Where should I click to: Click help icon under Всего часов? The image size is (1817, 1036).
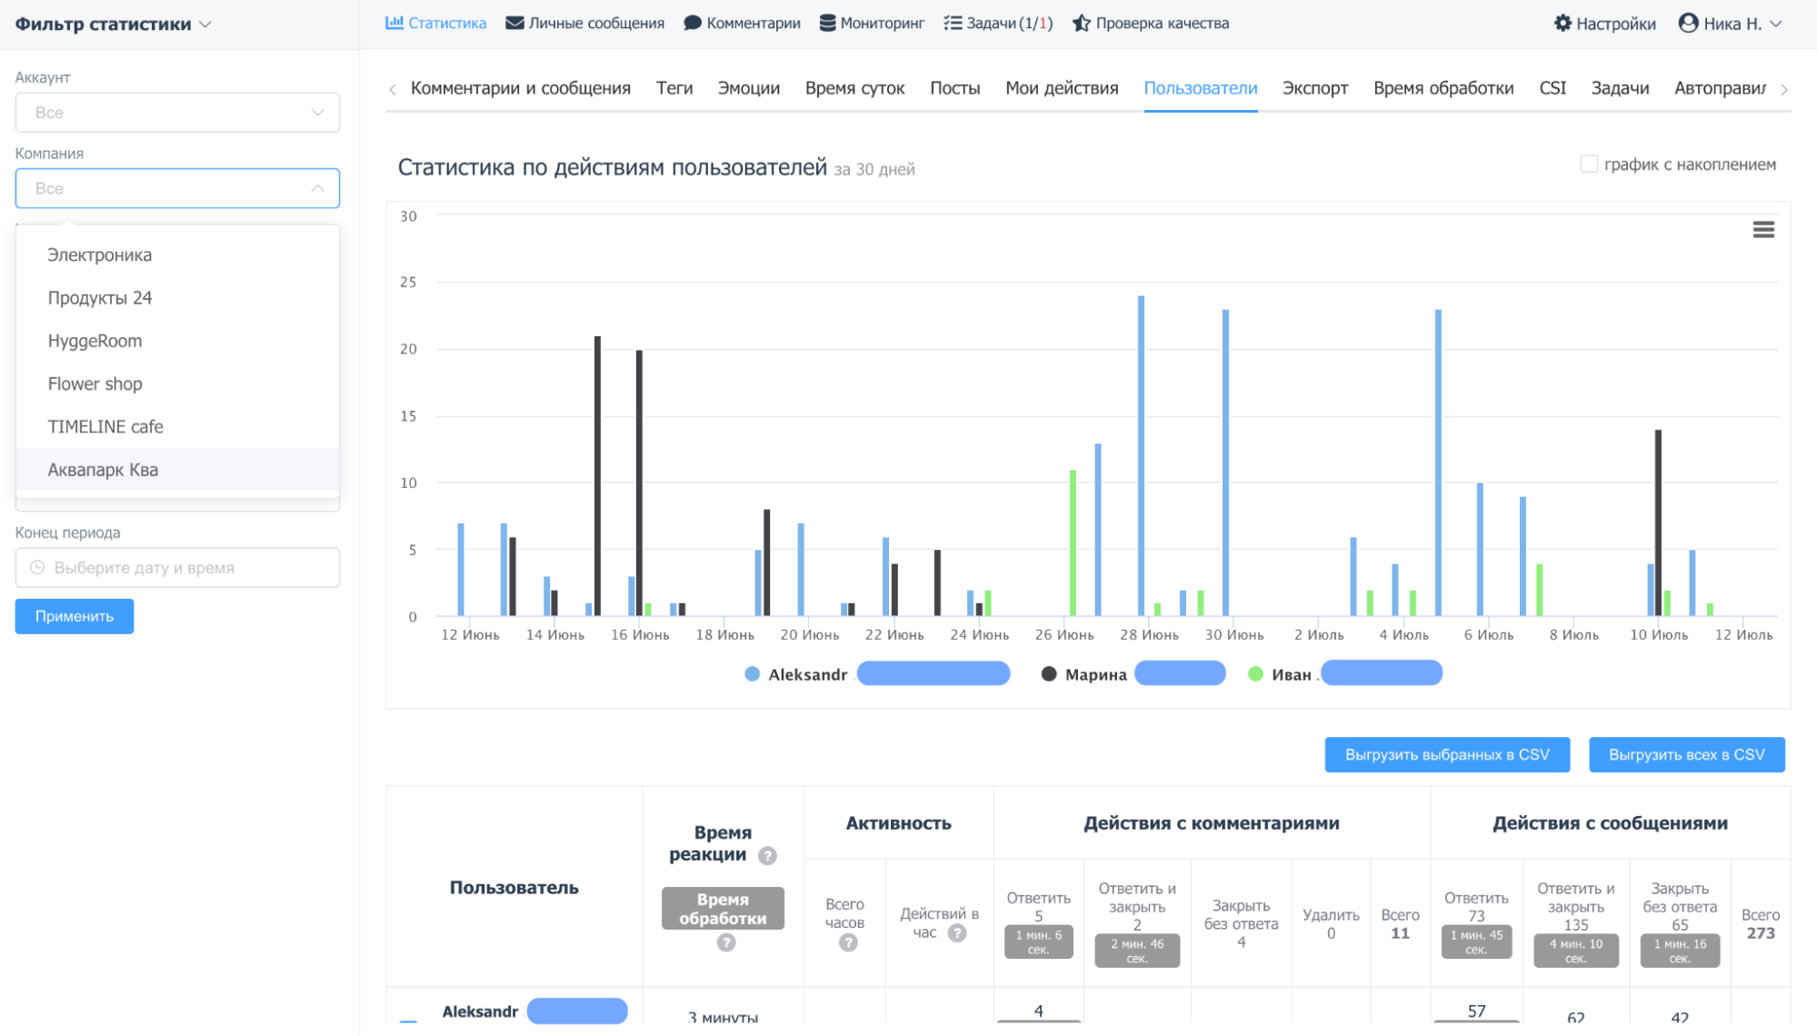click(847, 943)
